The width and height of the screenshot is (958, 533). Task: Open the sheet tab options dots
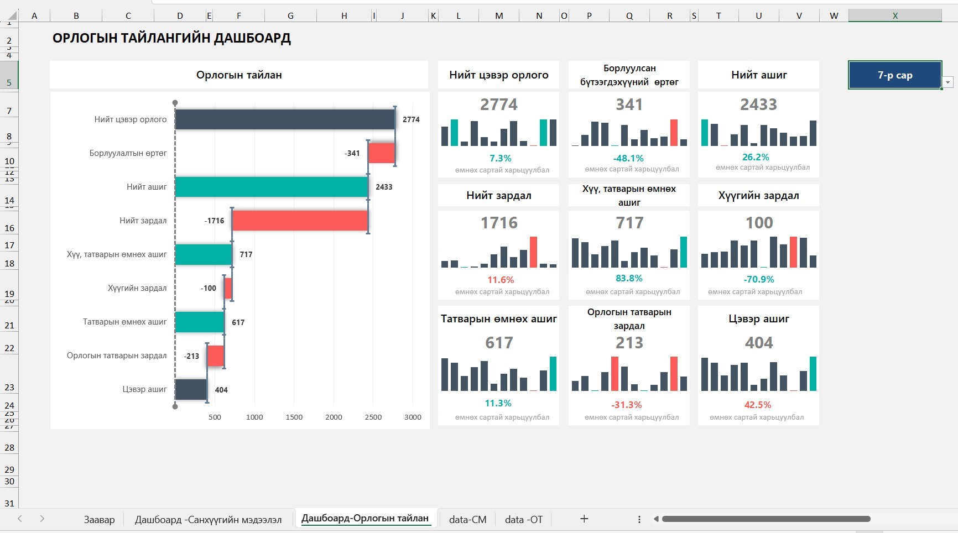(x=639, y=519)
